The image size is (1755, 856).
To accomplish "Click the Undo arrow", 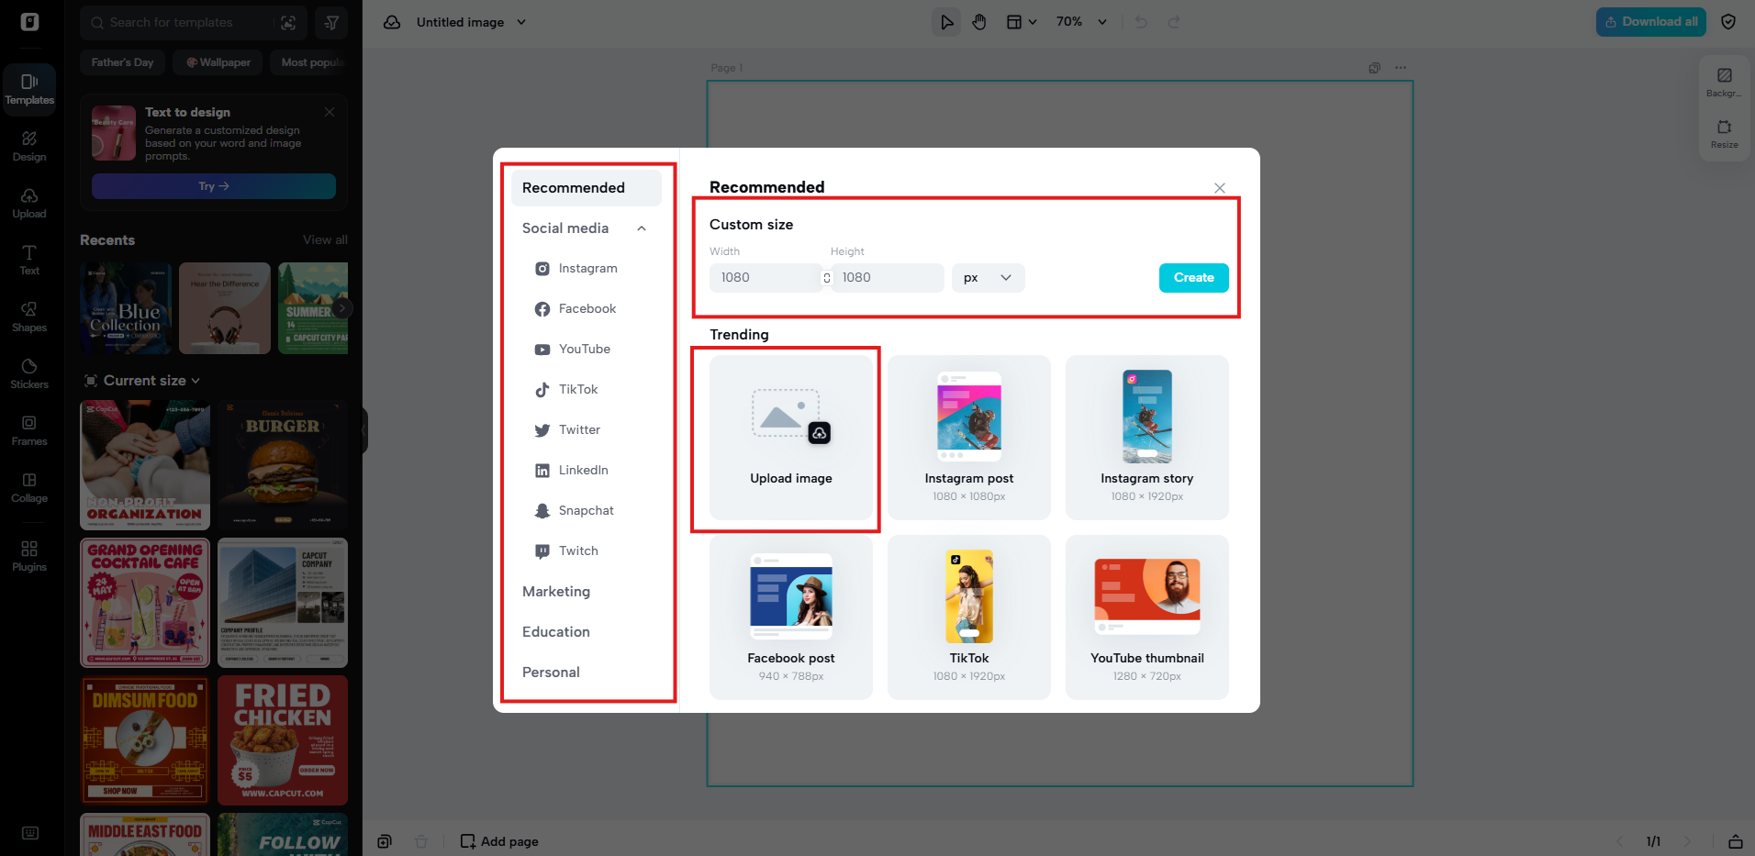I will 1141,22.
